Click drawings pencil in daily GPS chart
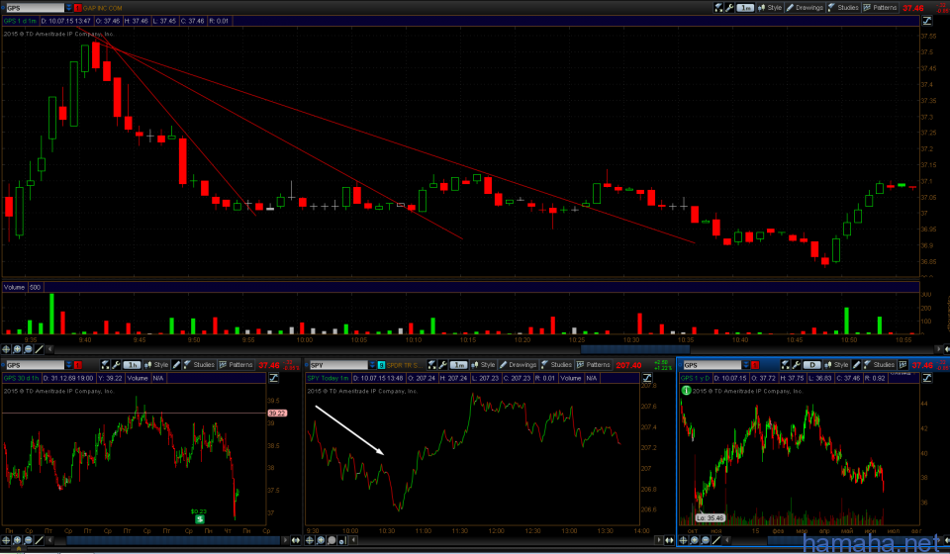950x554 pixels. click(x=857, y=365)
